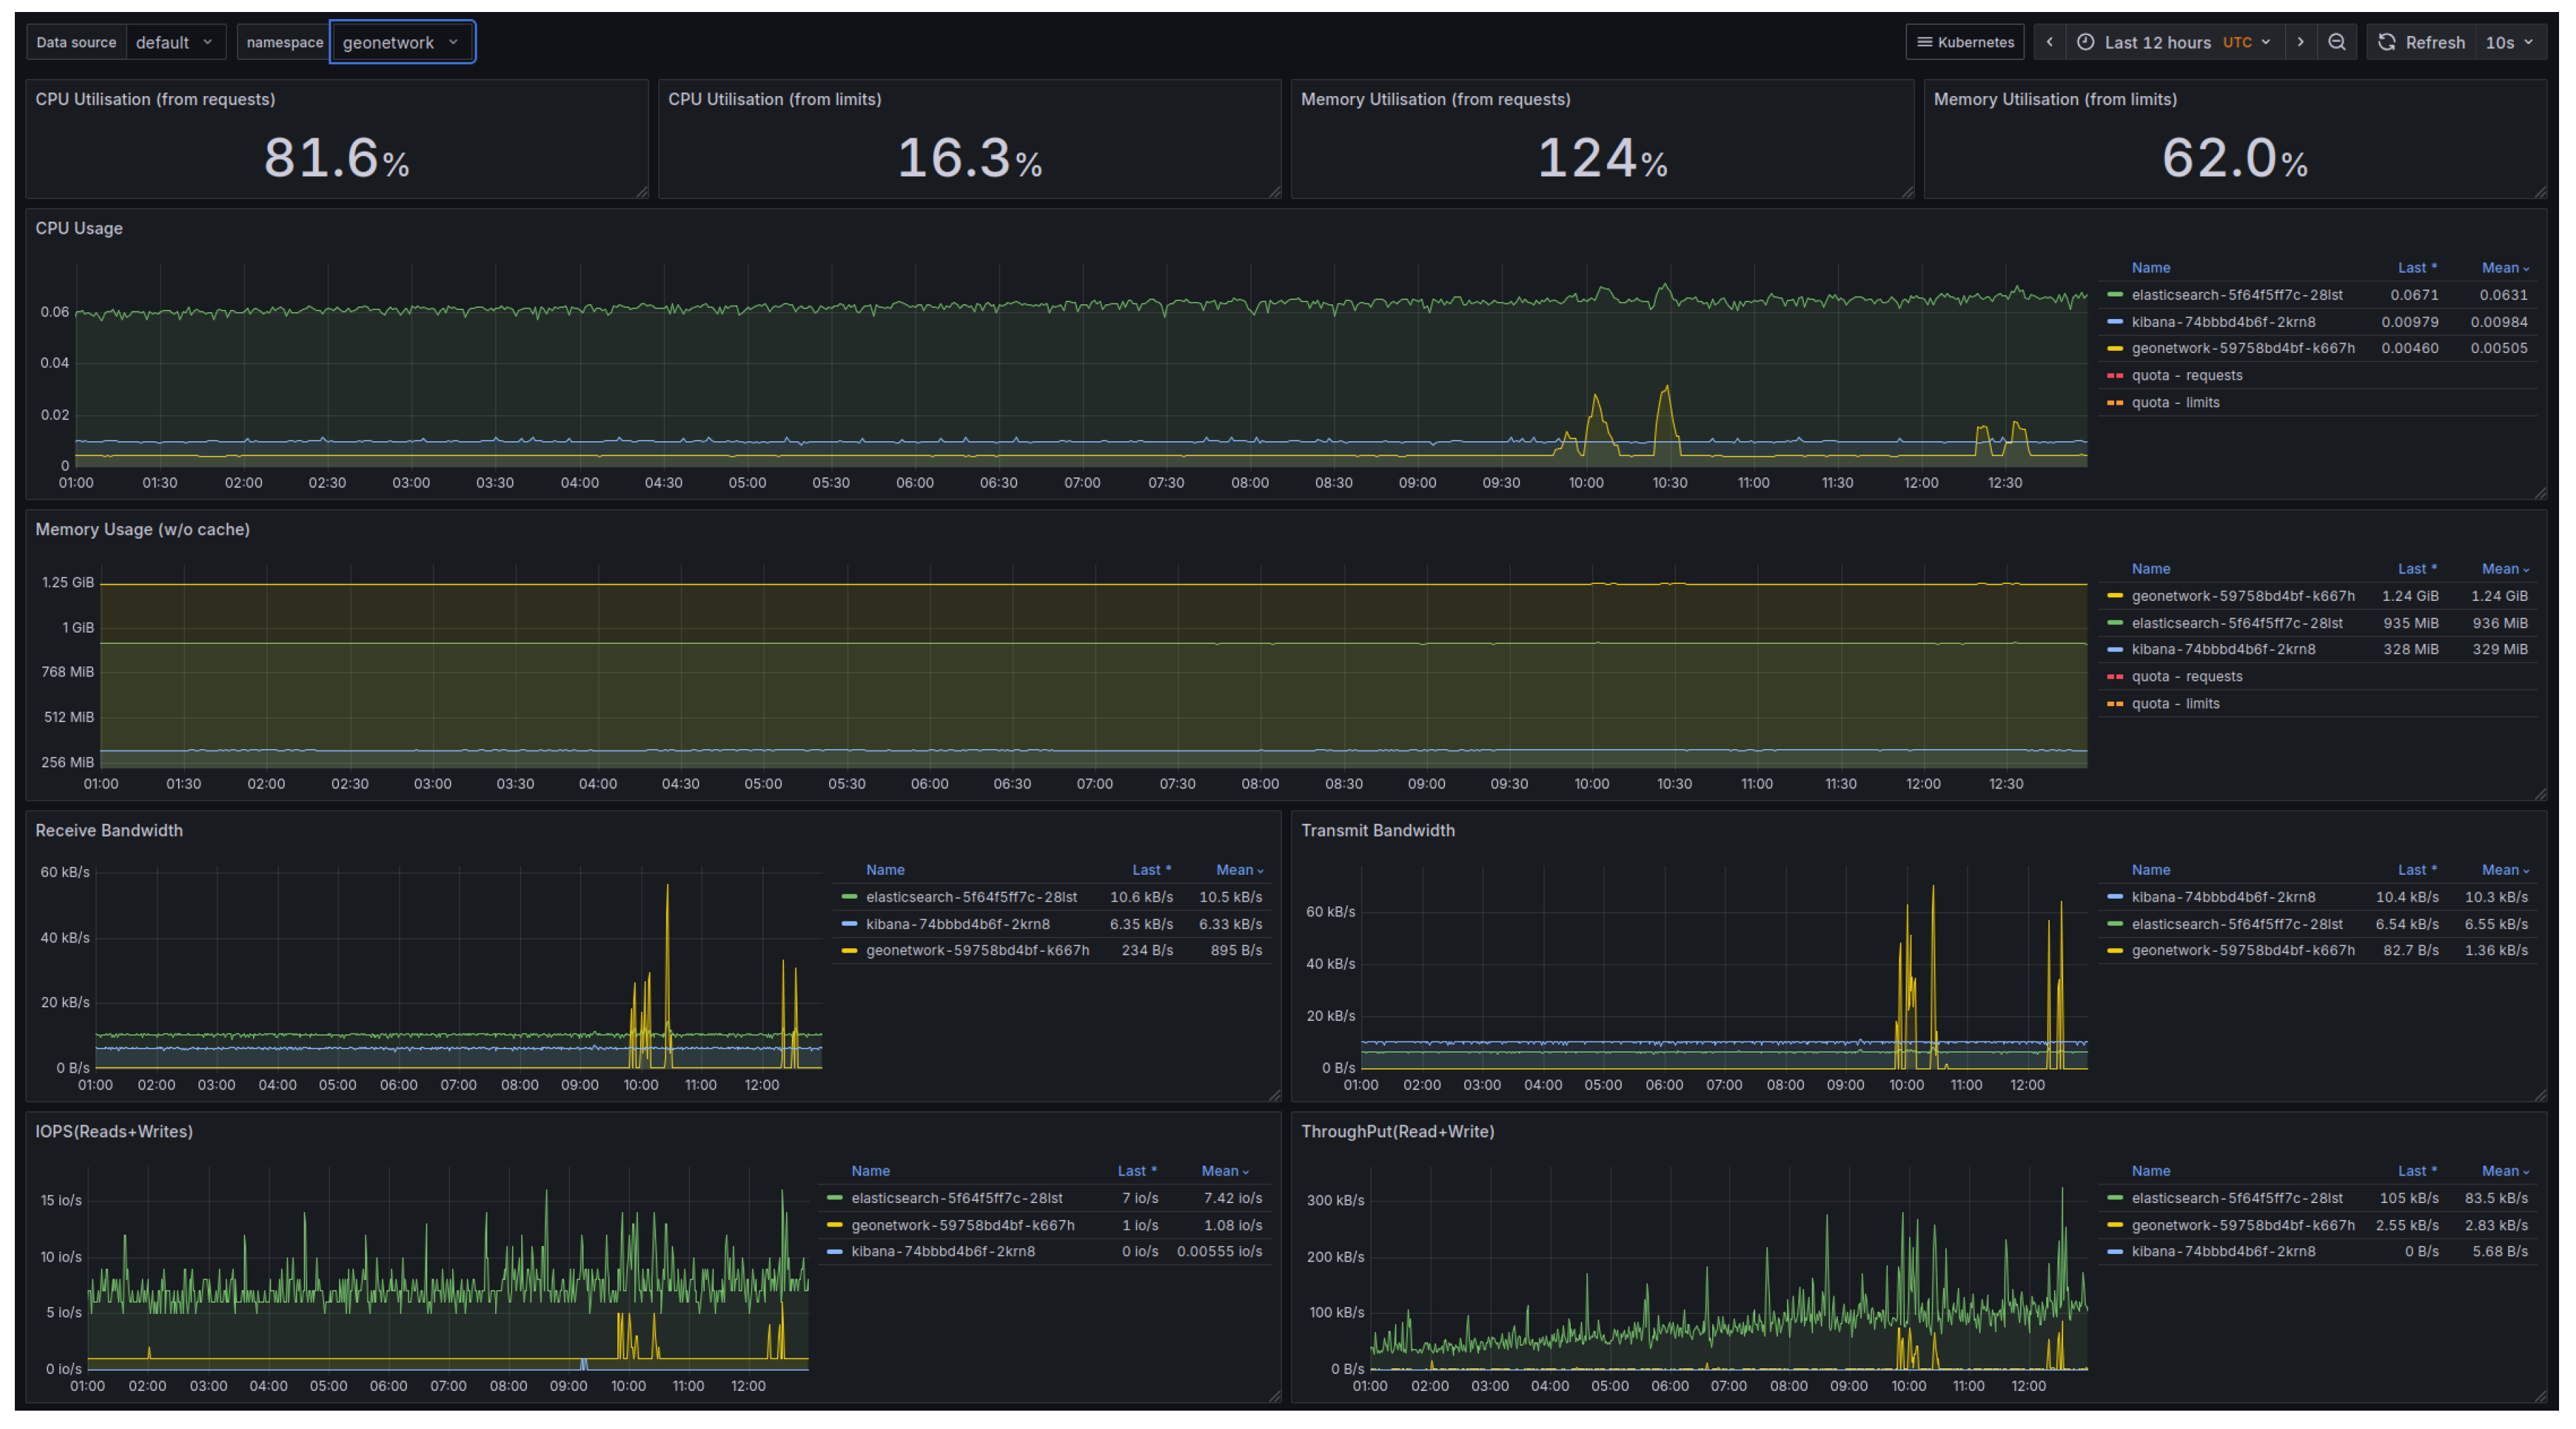
Task: Toggle elasticsearch series in CPU Usage legend
Action: tap(2236, 295)
